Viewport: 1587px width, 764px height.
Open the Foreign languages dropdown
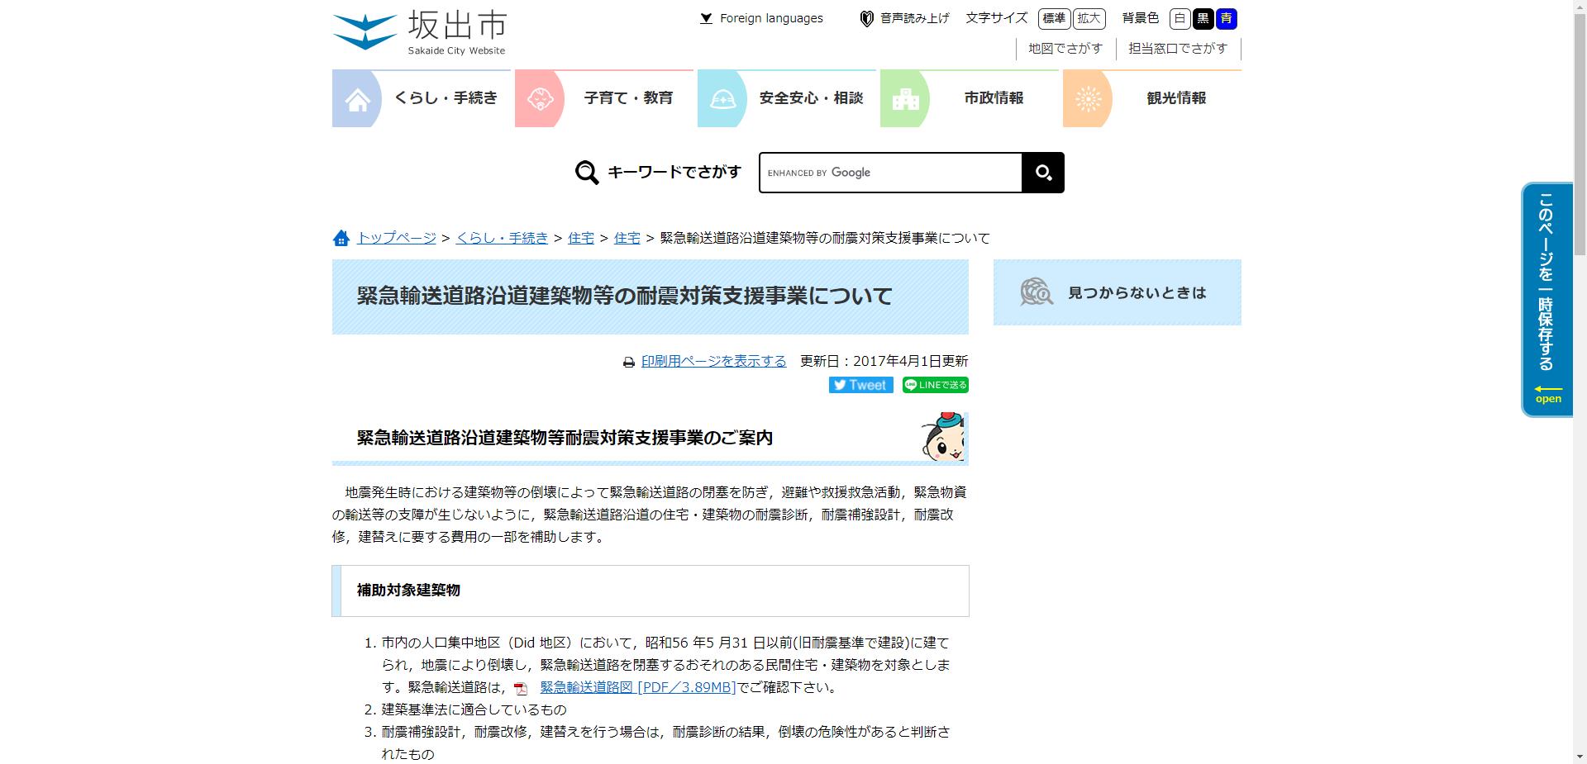pos(760,17)
